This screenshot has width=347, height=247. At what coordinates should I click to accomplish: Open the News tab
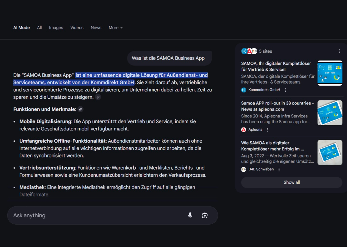(x=96, y=28)
